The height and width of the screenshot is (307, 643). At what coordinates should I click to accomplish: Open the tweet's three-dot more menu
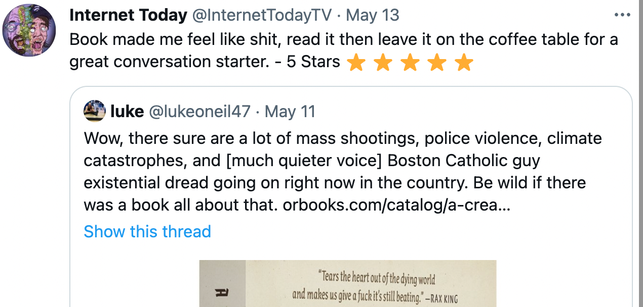point(622,15)
